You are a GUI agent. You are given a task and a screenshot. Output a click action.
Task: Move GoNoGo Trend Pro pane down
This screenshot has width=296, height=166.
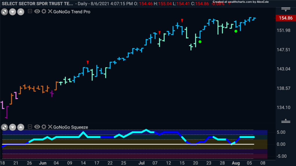(x=13, y=12)
